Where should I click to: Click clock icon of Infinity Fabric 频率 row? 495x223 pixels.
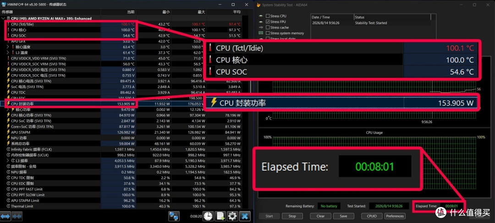pos(9,149)
